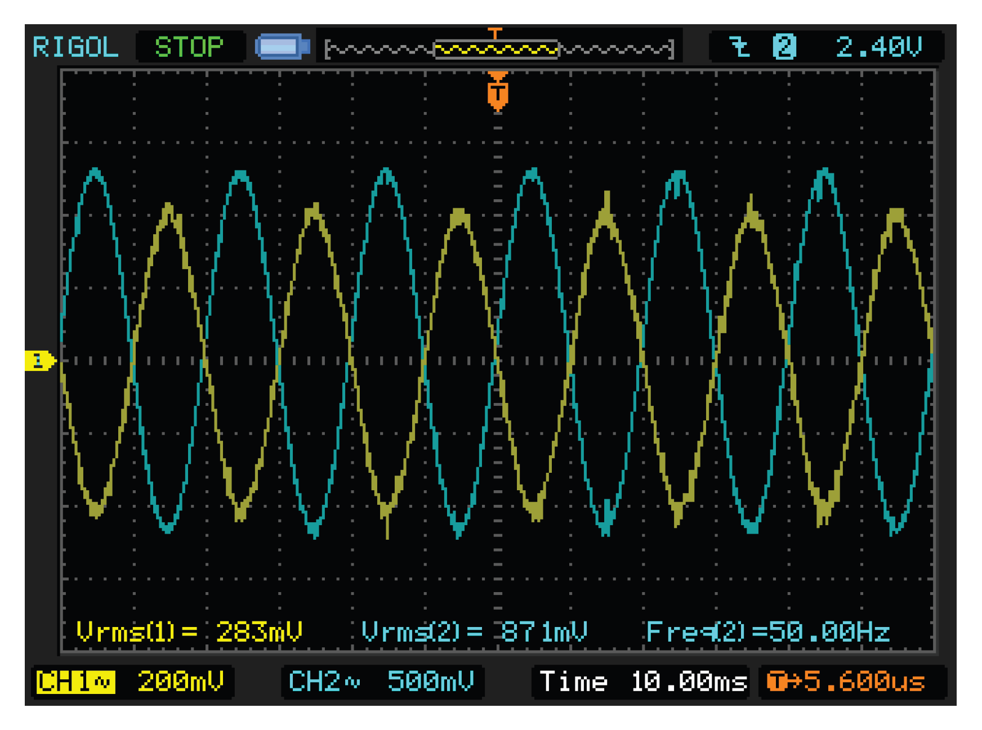Open the CH1 200mV vertical scale
982x730 pixels.
[180, 682]
